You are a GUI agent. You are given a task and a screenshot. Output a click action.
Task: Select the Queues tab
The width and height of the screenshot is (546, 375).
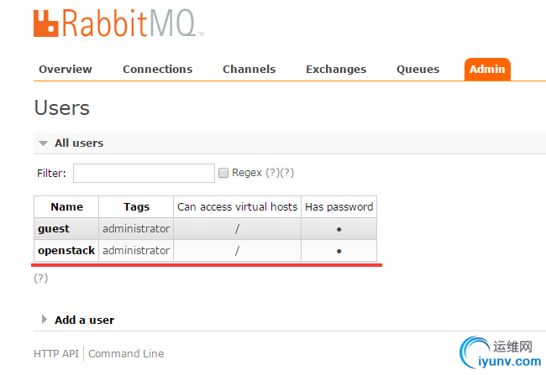(x=417, y=70)
